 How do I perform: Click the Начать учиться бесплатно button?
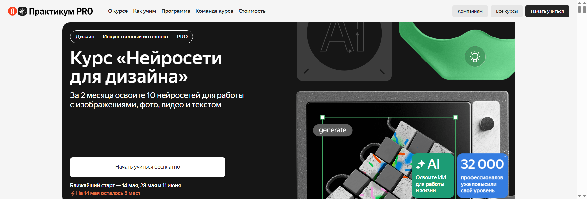pos(148,167)
